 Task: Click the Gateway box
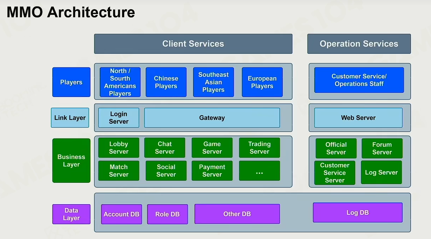click(212, 118)
